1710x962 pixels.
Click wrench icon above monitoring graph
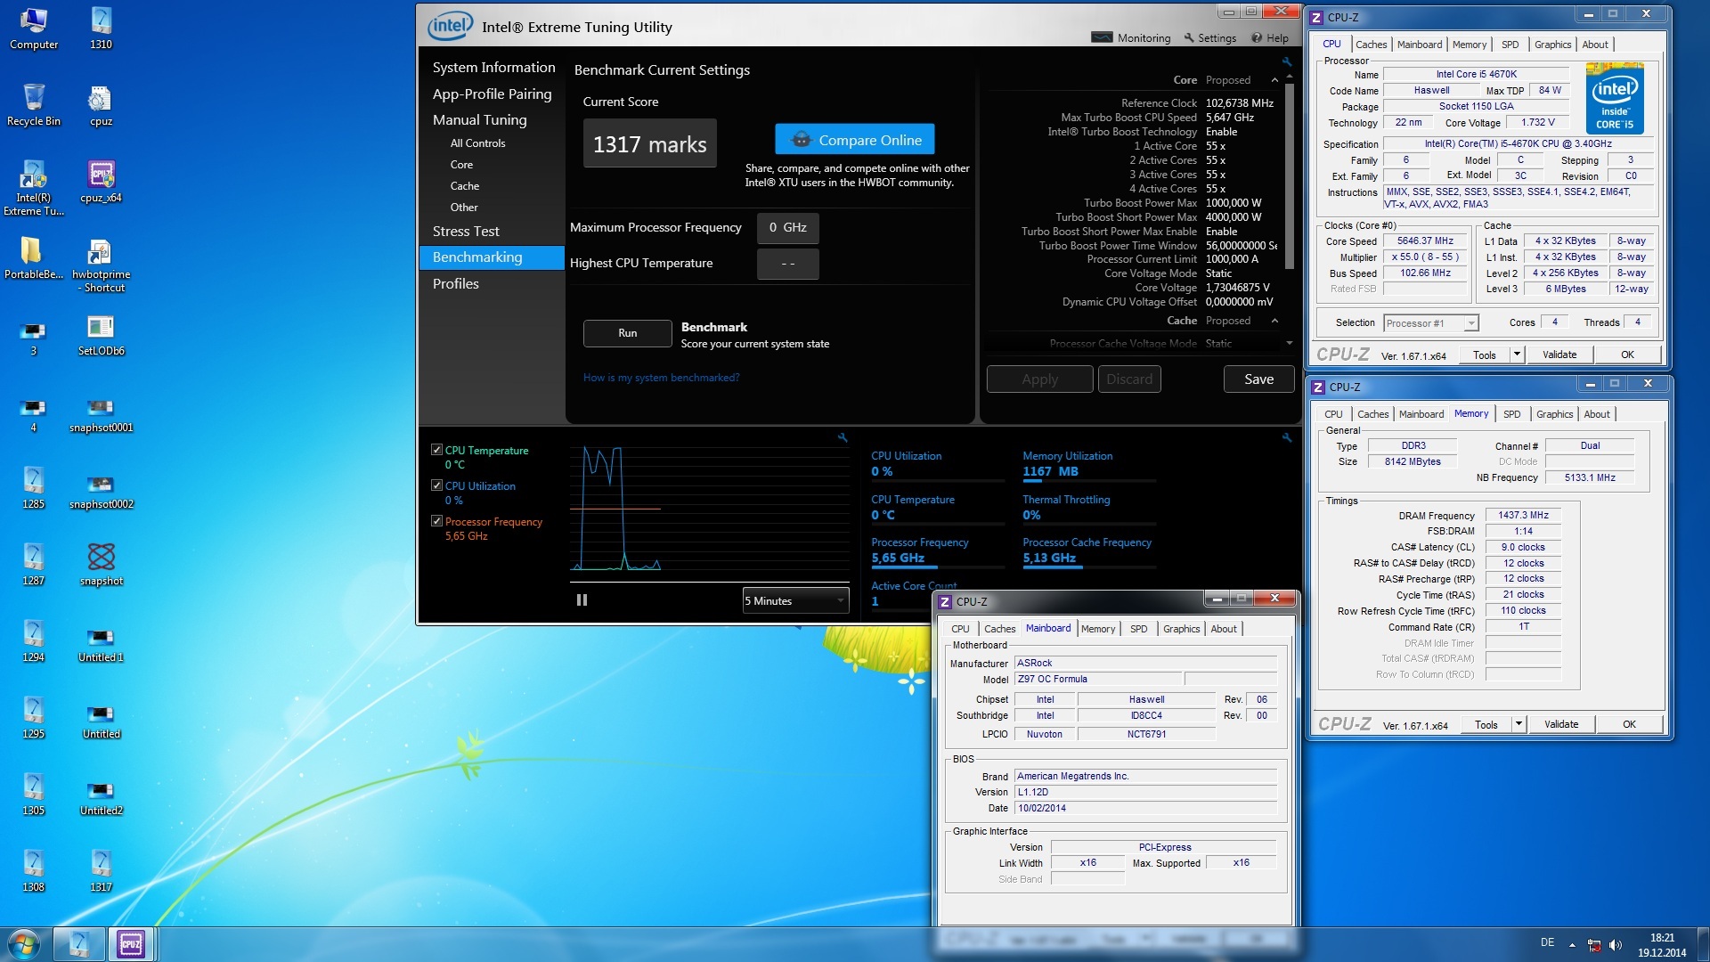point(843,437)
